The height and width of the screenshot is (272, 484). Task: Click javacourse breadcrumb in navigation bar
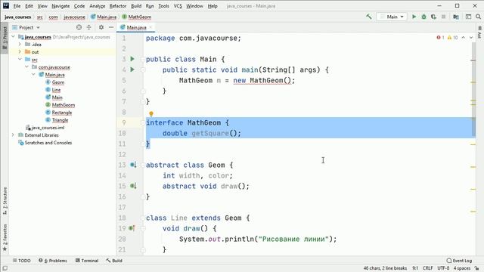click(x=74, y=17)
